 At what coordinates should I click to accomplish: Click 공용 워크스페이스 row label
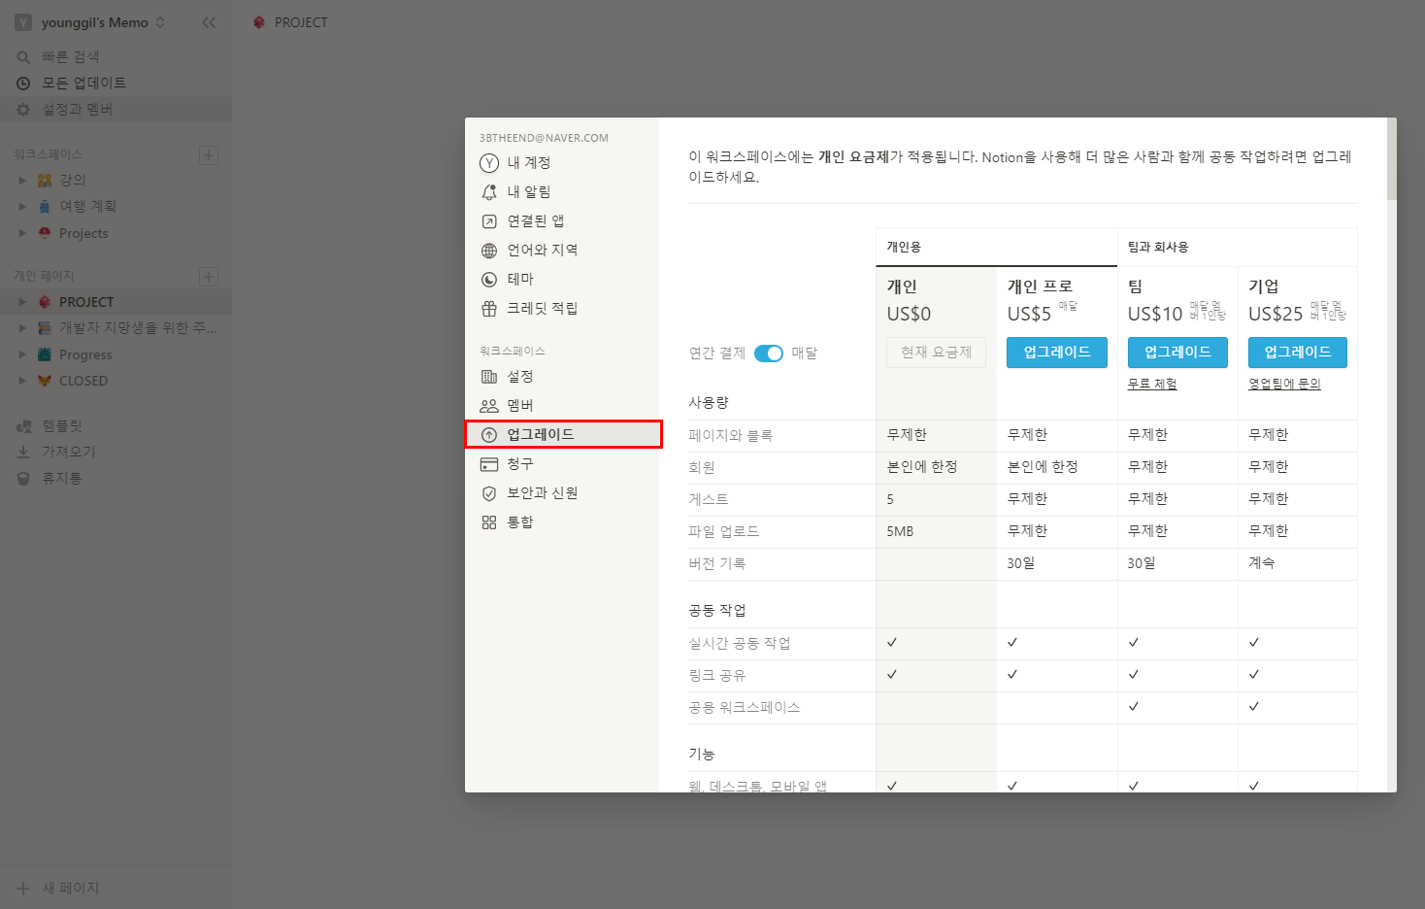(745, 708)
